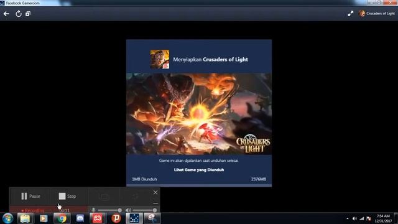Go back with the left arrow icon
The width and height of the screenshot is (398, 224).
6,14
